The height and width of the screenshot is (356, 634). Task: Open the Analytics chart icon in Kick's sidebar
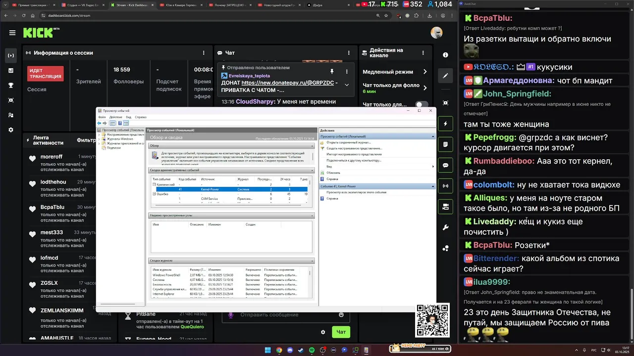11,70
